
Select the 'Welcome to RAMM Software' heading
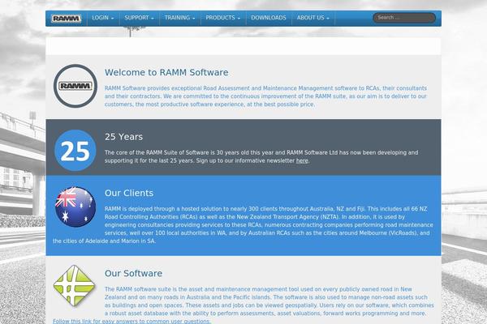(166, 72)
